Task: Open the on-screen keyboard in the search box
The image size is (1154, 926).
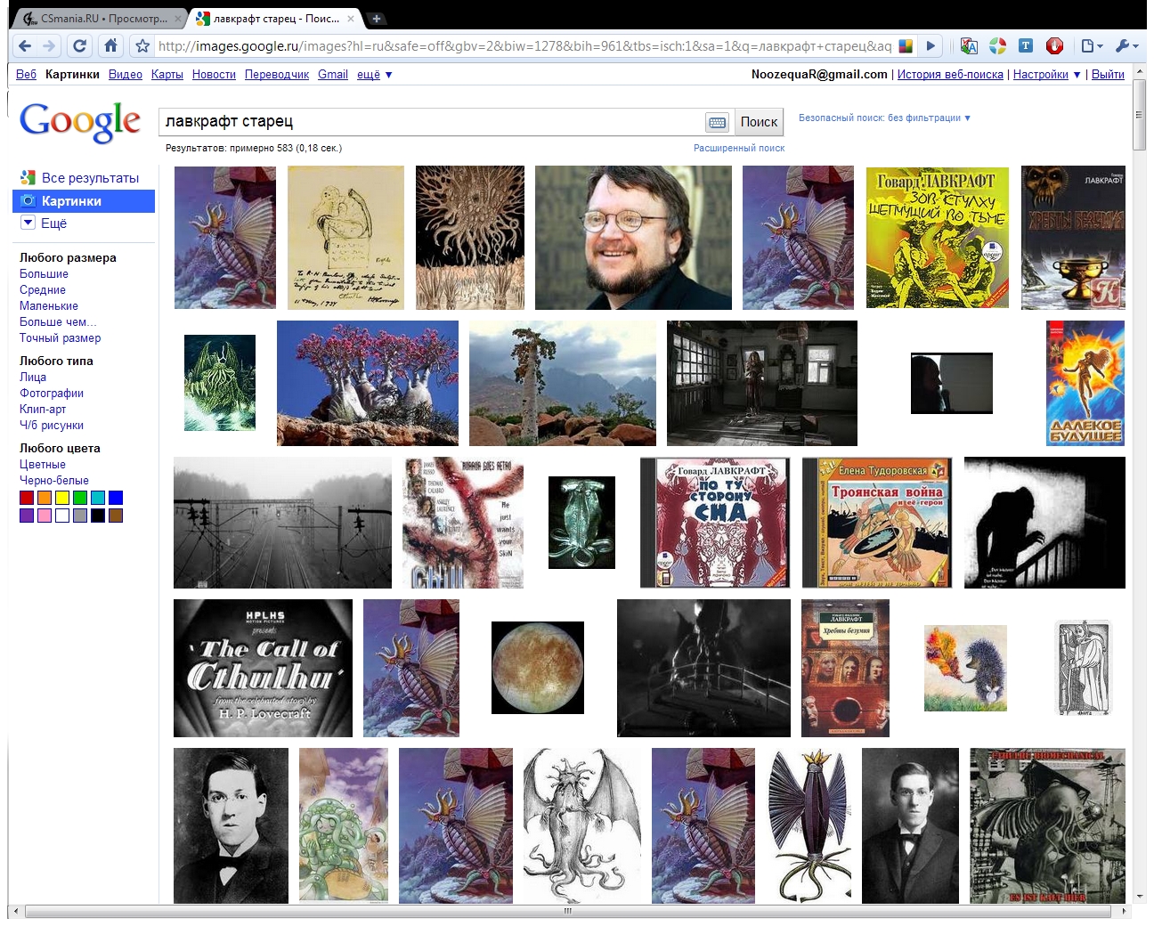Action: [x=717, y=122]
